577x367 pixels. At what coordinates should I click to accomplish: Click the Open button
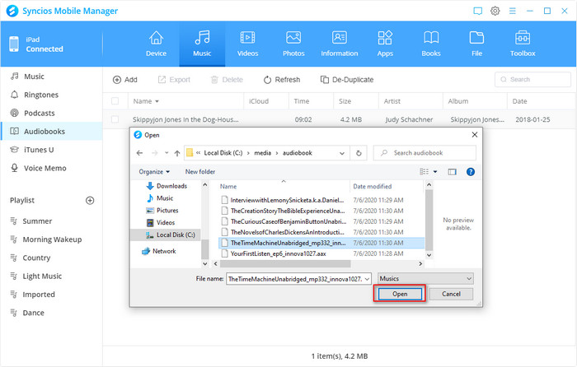[x=400, y=294]
